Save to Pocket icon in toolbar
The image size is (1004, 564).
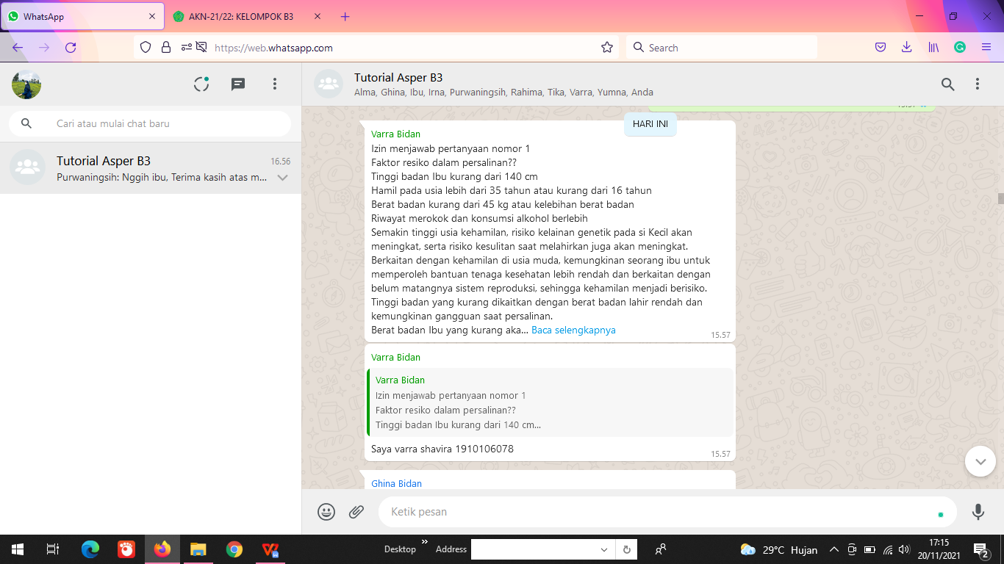pos(881,48)
